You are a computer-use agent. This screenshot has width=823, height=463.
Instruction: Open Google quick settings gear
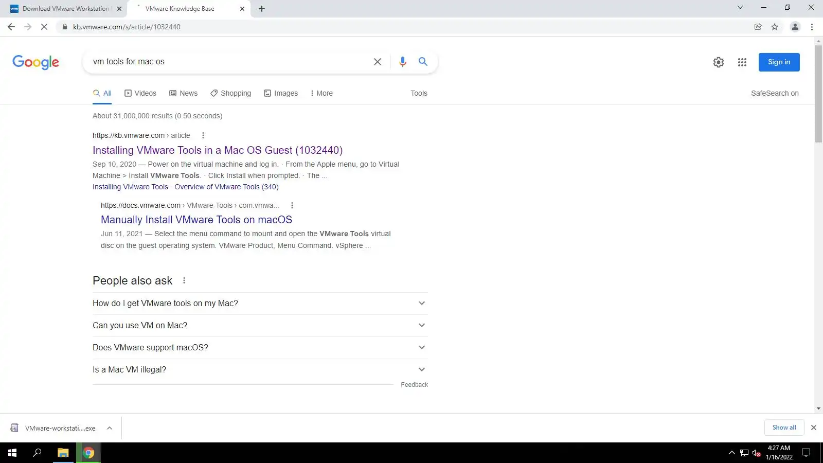point(719,62)
